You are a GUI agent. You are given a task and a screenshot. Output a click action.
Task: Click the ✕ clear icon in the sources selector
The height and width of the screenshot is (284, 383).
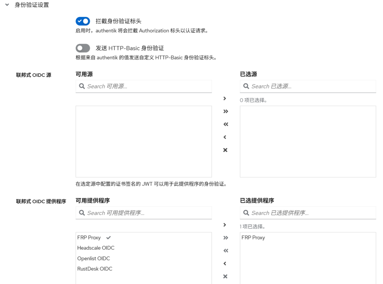tap(225, 150)
